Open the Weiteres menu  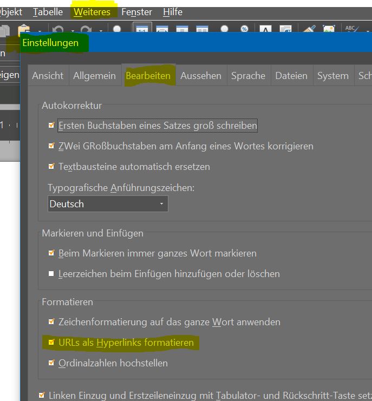[92, 11]
